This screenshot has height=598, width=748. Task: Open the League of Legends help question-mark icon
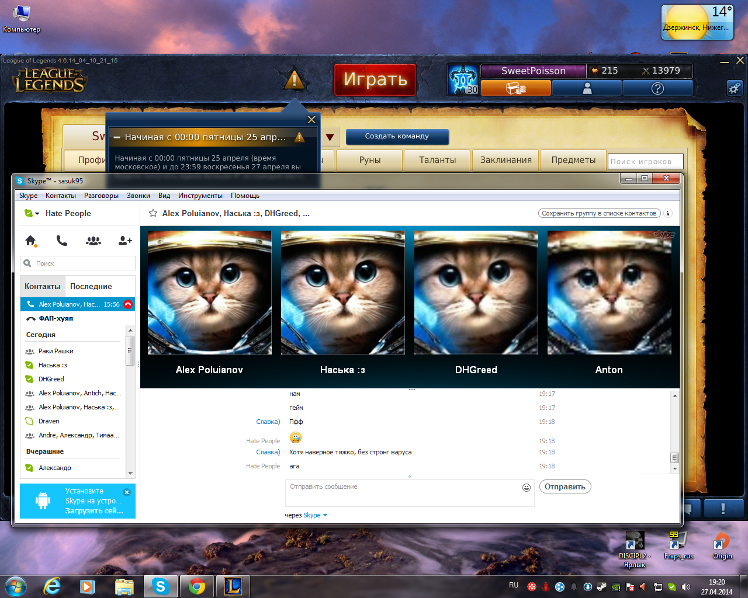pos(658,88)
